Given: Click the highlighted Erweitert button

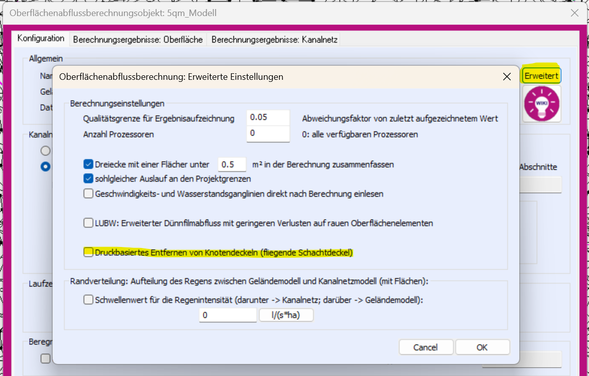Looking at the screenshot, I should click(x=541, y=76).
